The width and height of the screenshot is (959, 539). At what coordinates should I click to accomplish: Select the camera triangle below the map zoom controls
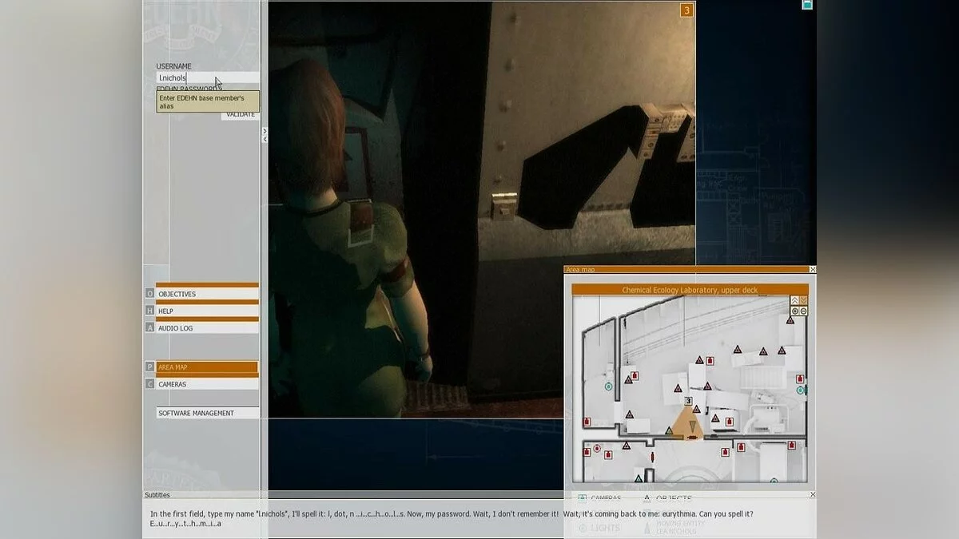click(x=790, y=320)
